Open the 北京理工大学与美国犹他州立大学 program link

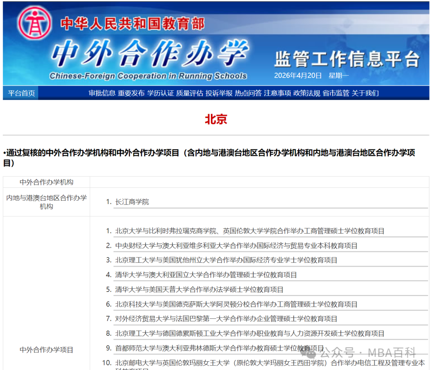click(x=226, y=260)
